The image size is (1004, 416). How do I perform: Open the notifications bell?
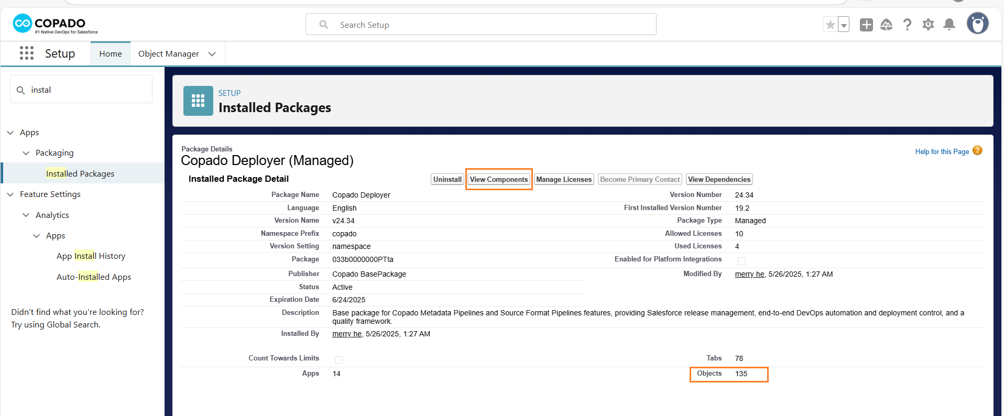pyautogui.click(x=949, y=25)
